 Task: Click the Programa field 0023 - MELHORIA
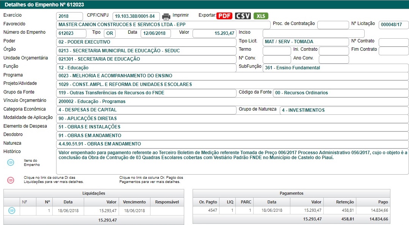point(232,76)
